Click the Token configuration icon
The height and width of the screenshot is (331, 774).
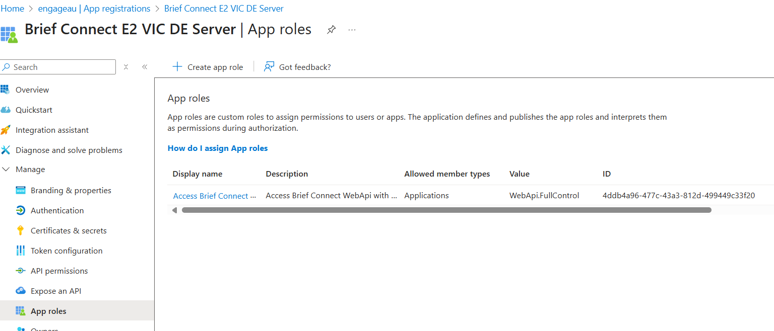coord(21,251)
